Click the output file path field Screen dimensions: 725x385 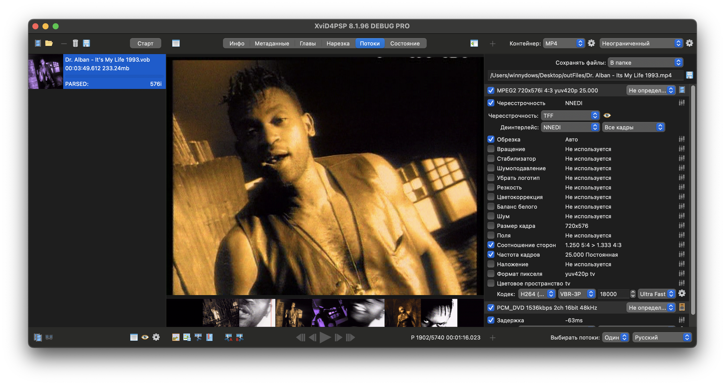coord(585,75)
